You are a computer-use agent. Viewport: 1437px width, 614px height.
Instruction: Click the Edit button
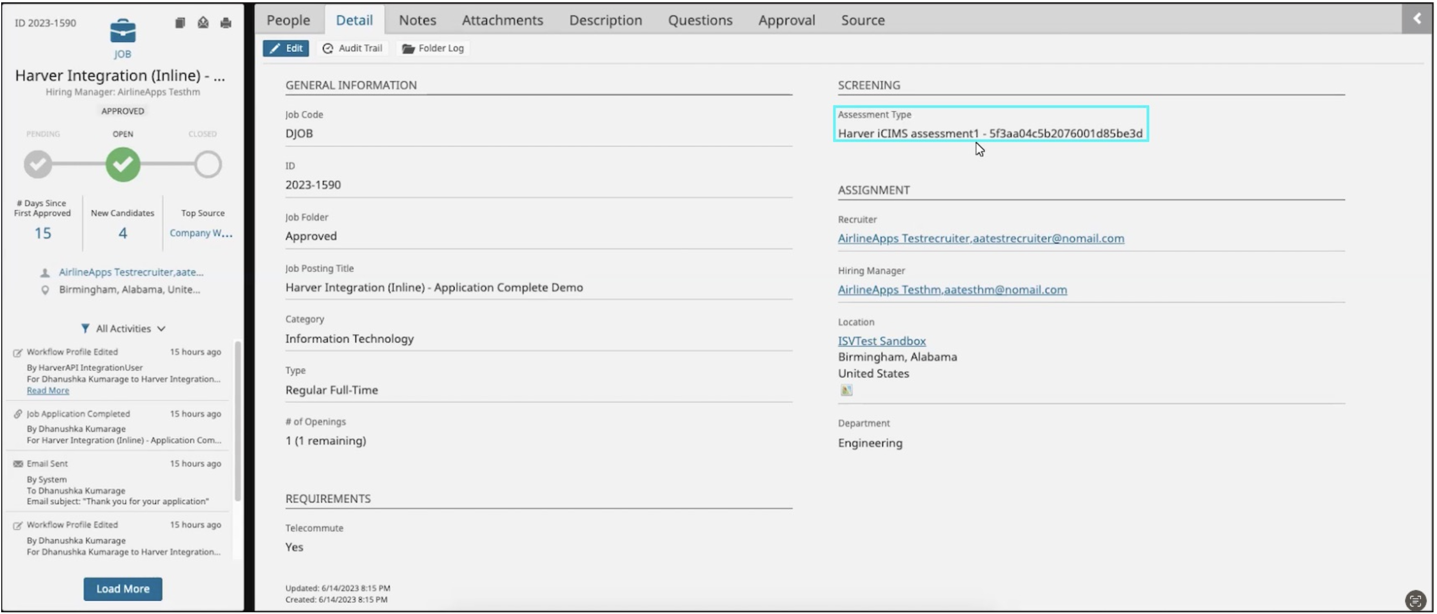coord(286,48)
